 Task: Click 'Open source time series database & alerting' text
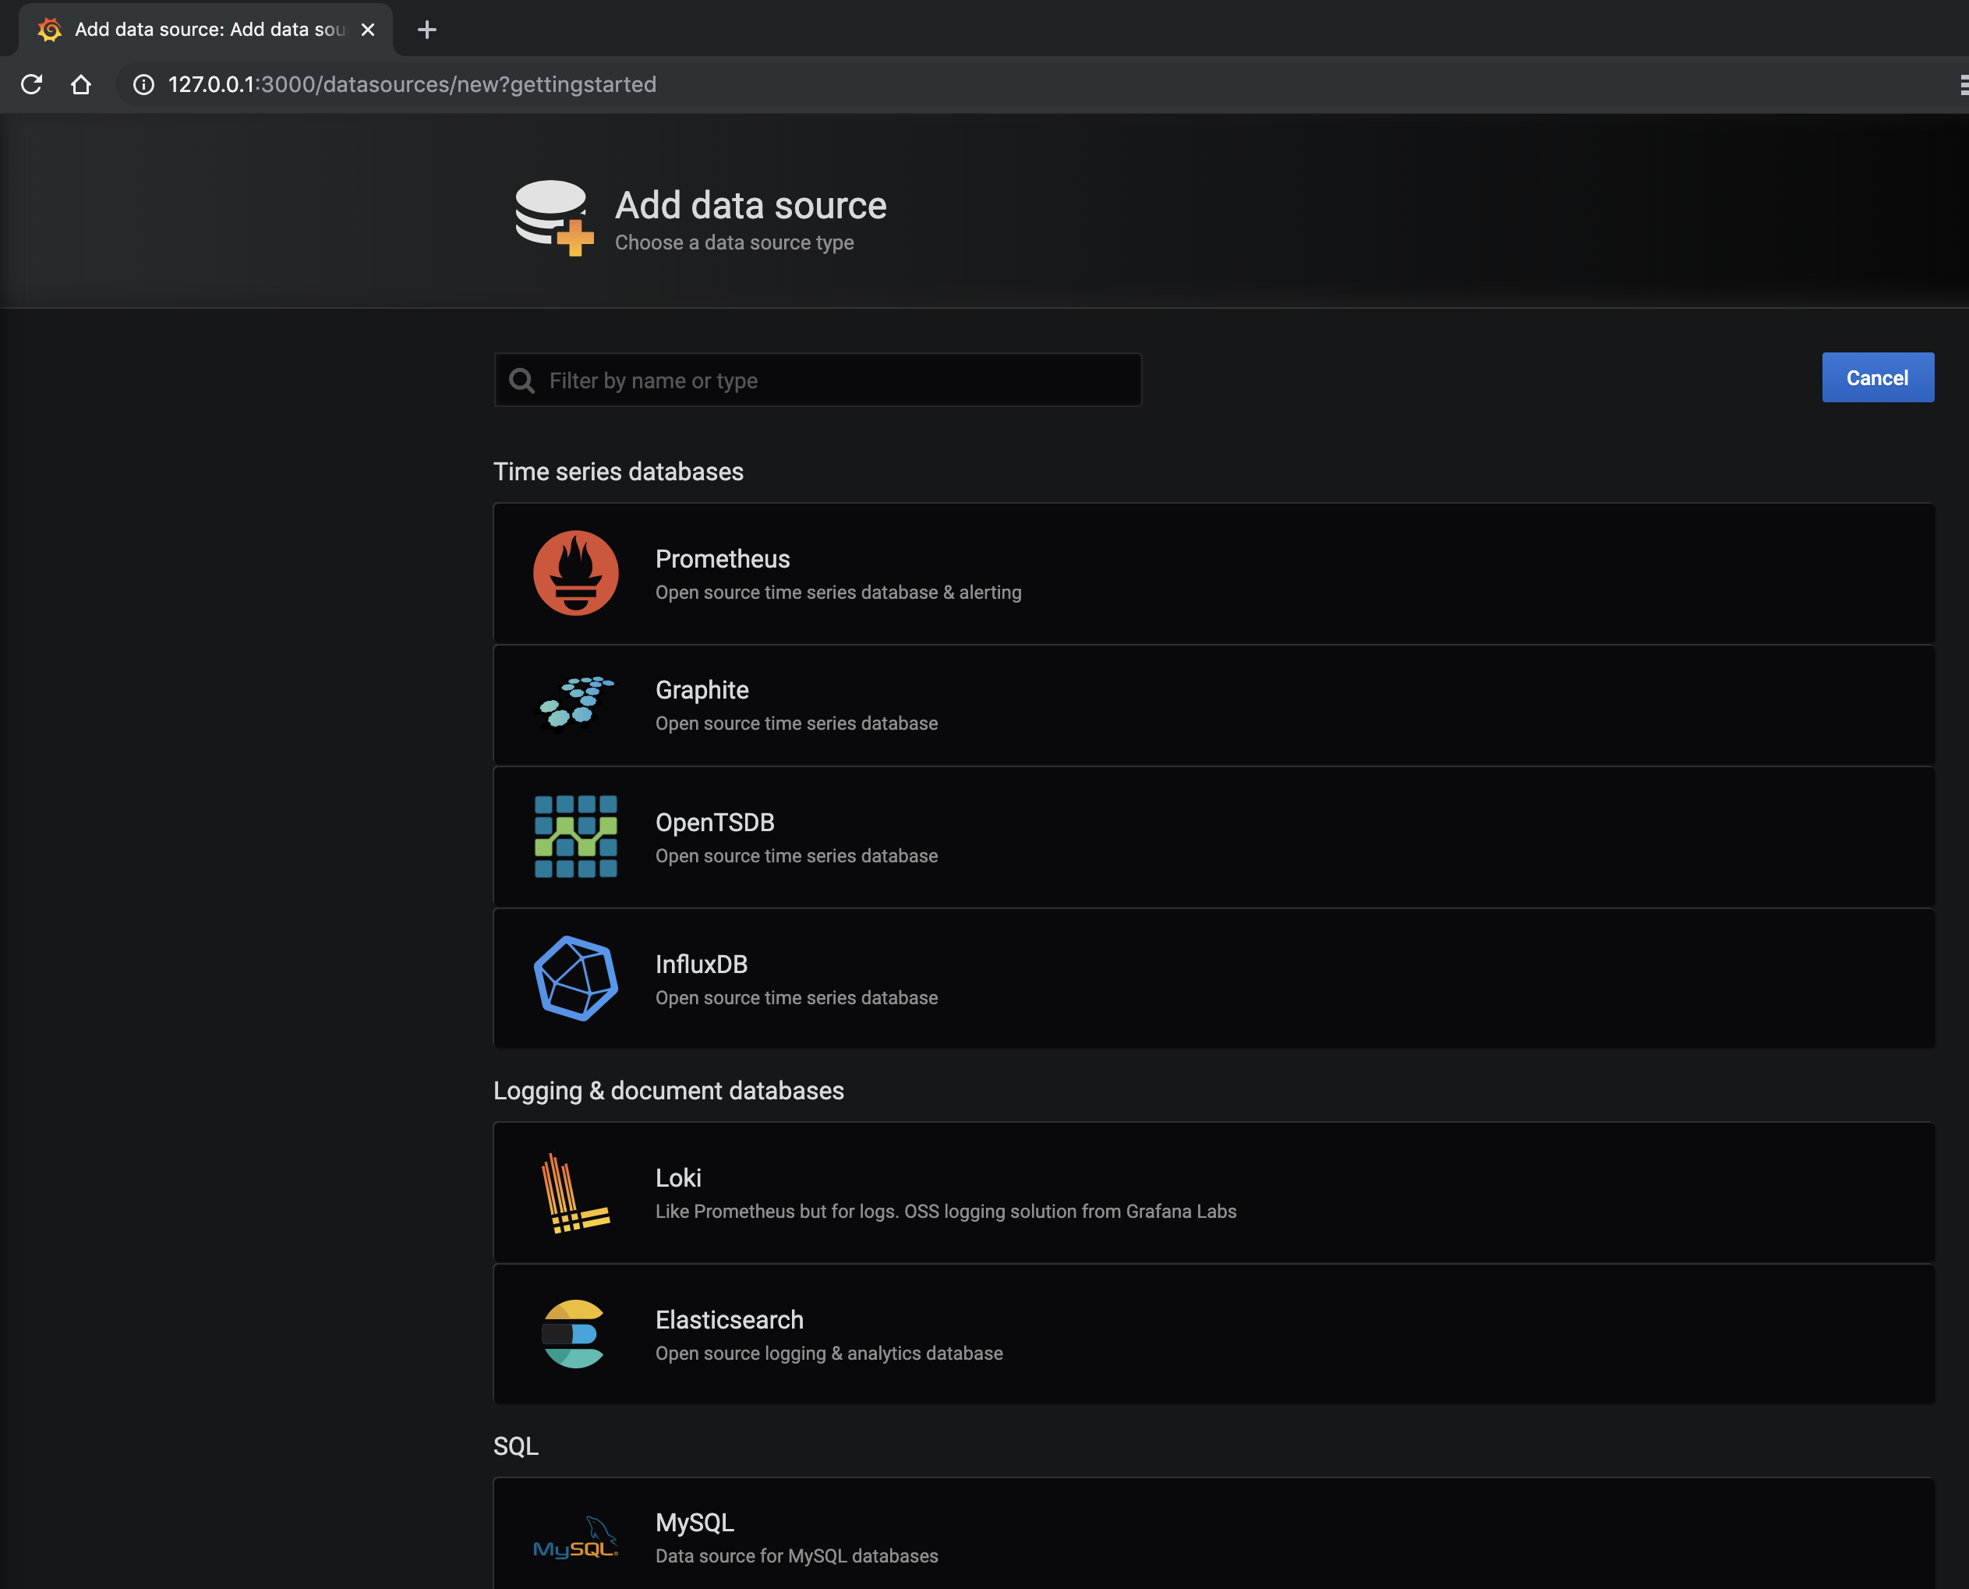click(838, 593)
